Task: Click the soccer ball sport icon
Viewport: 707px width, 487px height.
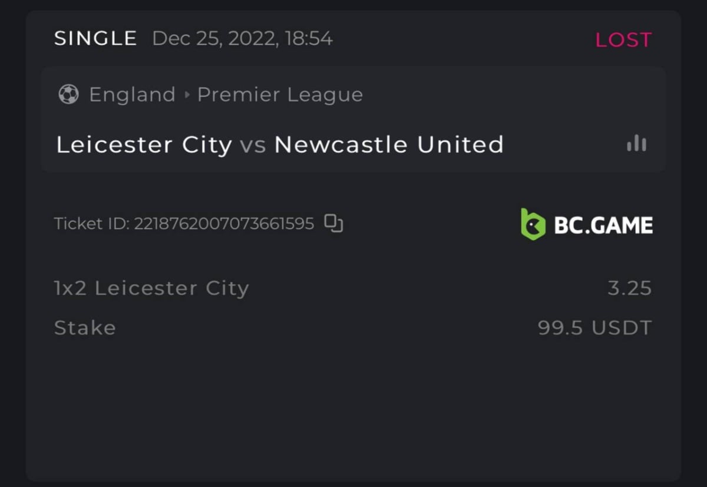Action: click(68, 95)
